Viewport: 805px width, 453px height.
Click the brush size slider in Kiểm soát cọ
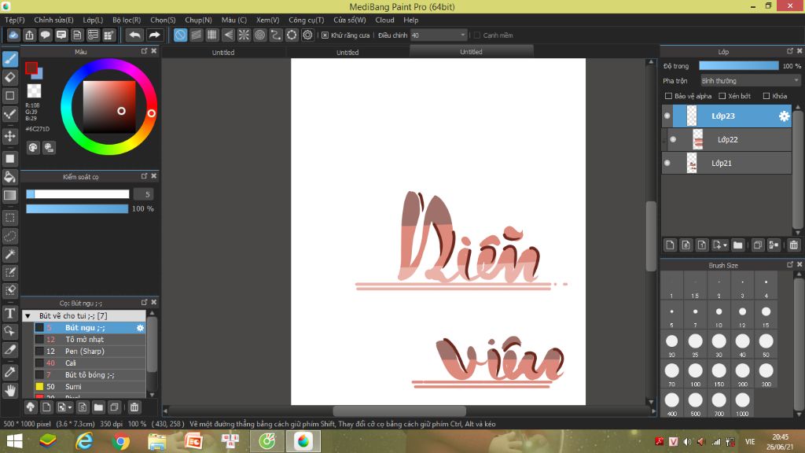pos(78,194)
